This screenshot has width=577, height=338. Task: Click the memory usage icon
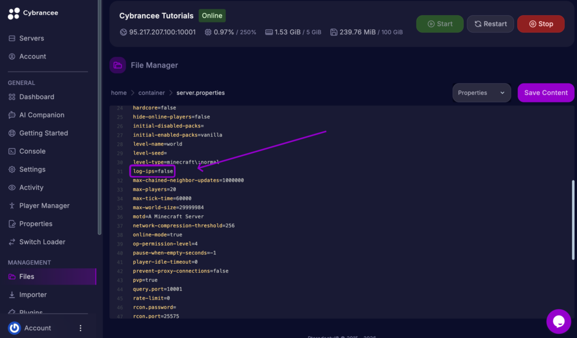click(269, 32)
